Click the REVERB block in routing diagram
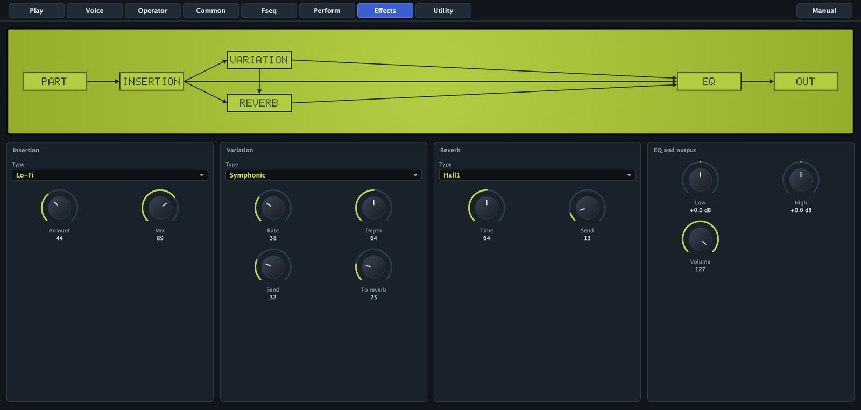This screenshot has width=861, height=410. [x=259, y=103]
